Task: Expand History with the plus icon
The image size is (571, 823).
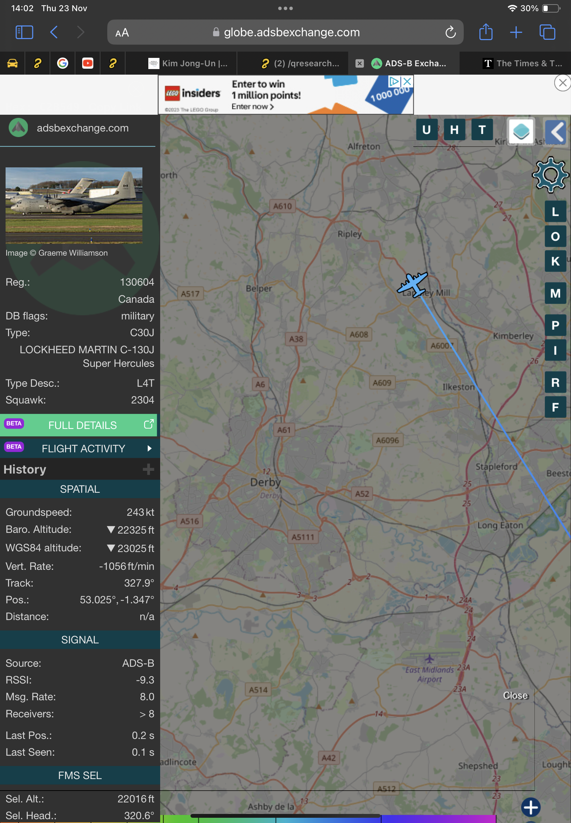Action: click(148, 469)
